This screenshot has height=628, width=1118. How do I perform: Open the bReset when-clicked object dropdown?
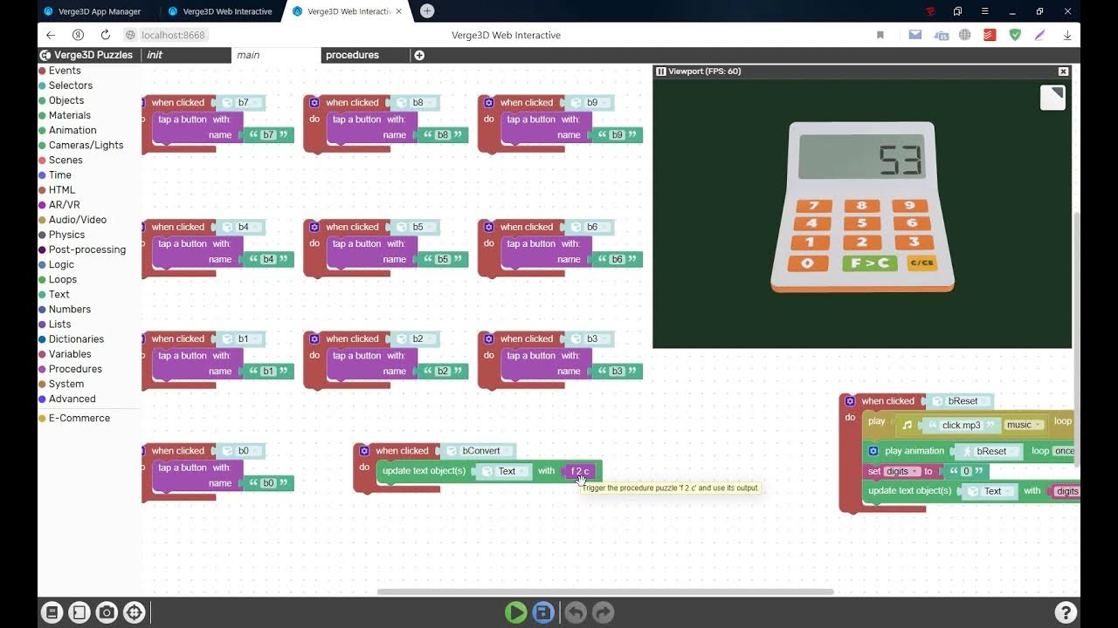coord(959,401)
